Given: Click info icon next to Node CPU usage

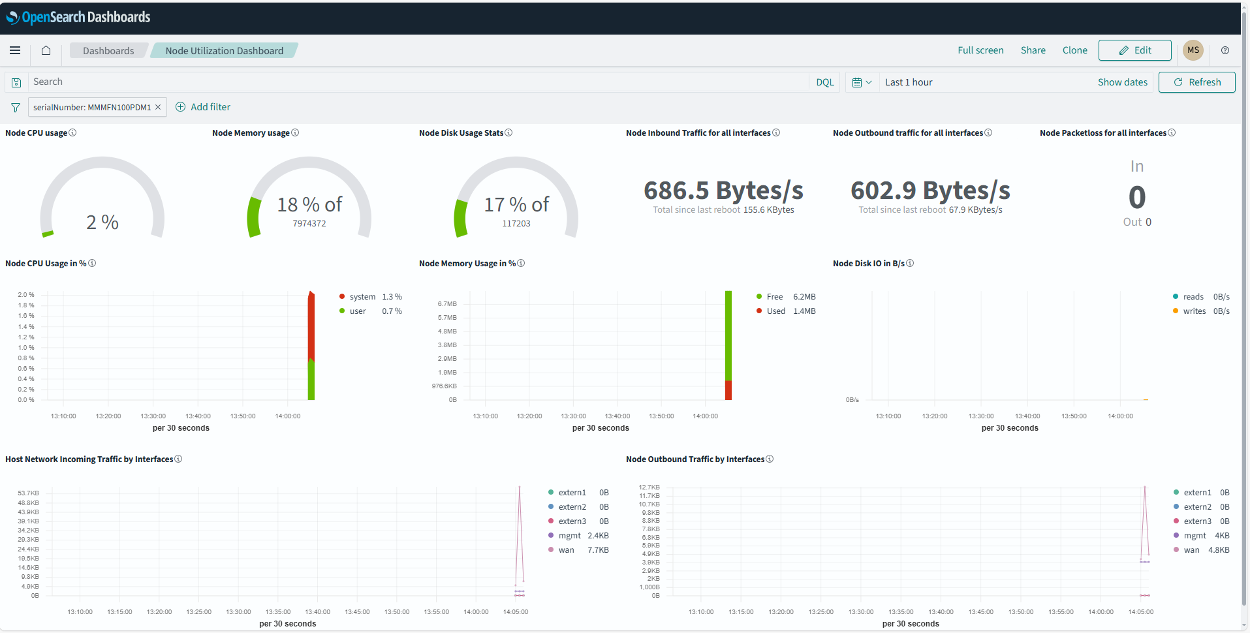Looking at the screenshot, I should point(72,132).
